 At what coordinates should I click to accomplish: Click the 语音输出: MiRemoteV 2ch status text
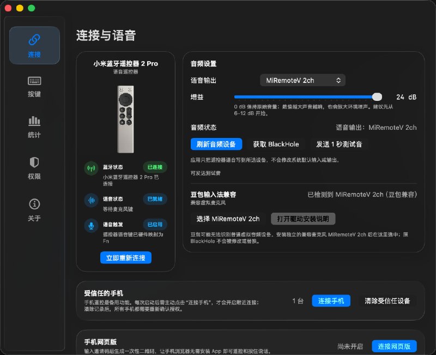[376, 128]
